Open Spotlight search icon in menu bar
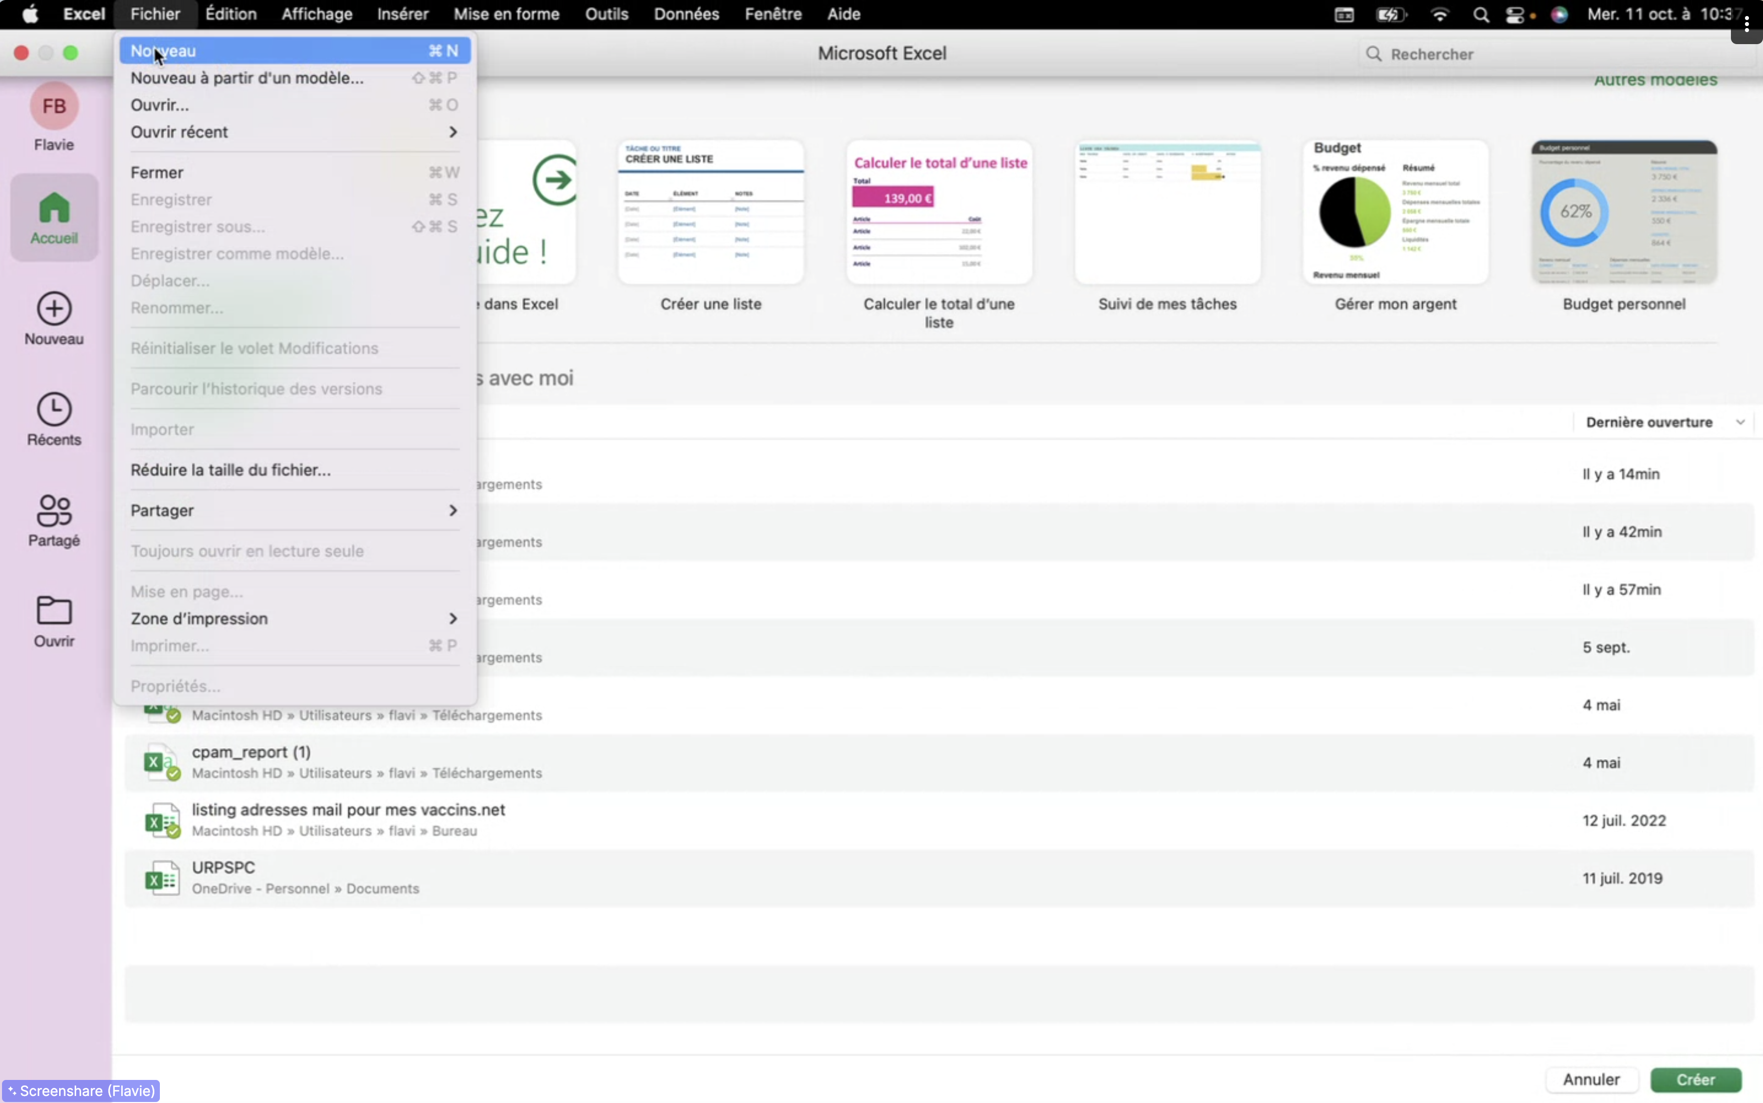 (x=1480, y=15)
